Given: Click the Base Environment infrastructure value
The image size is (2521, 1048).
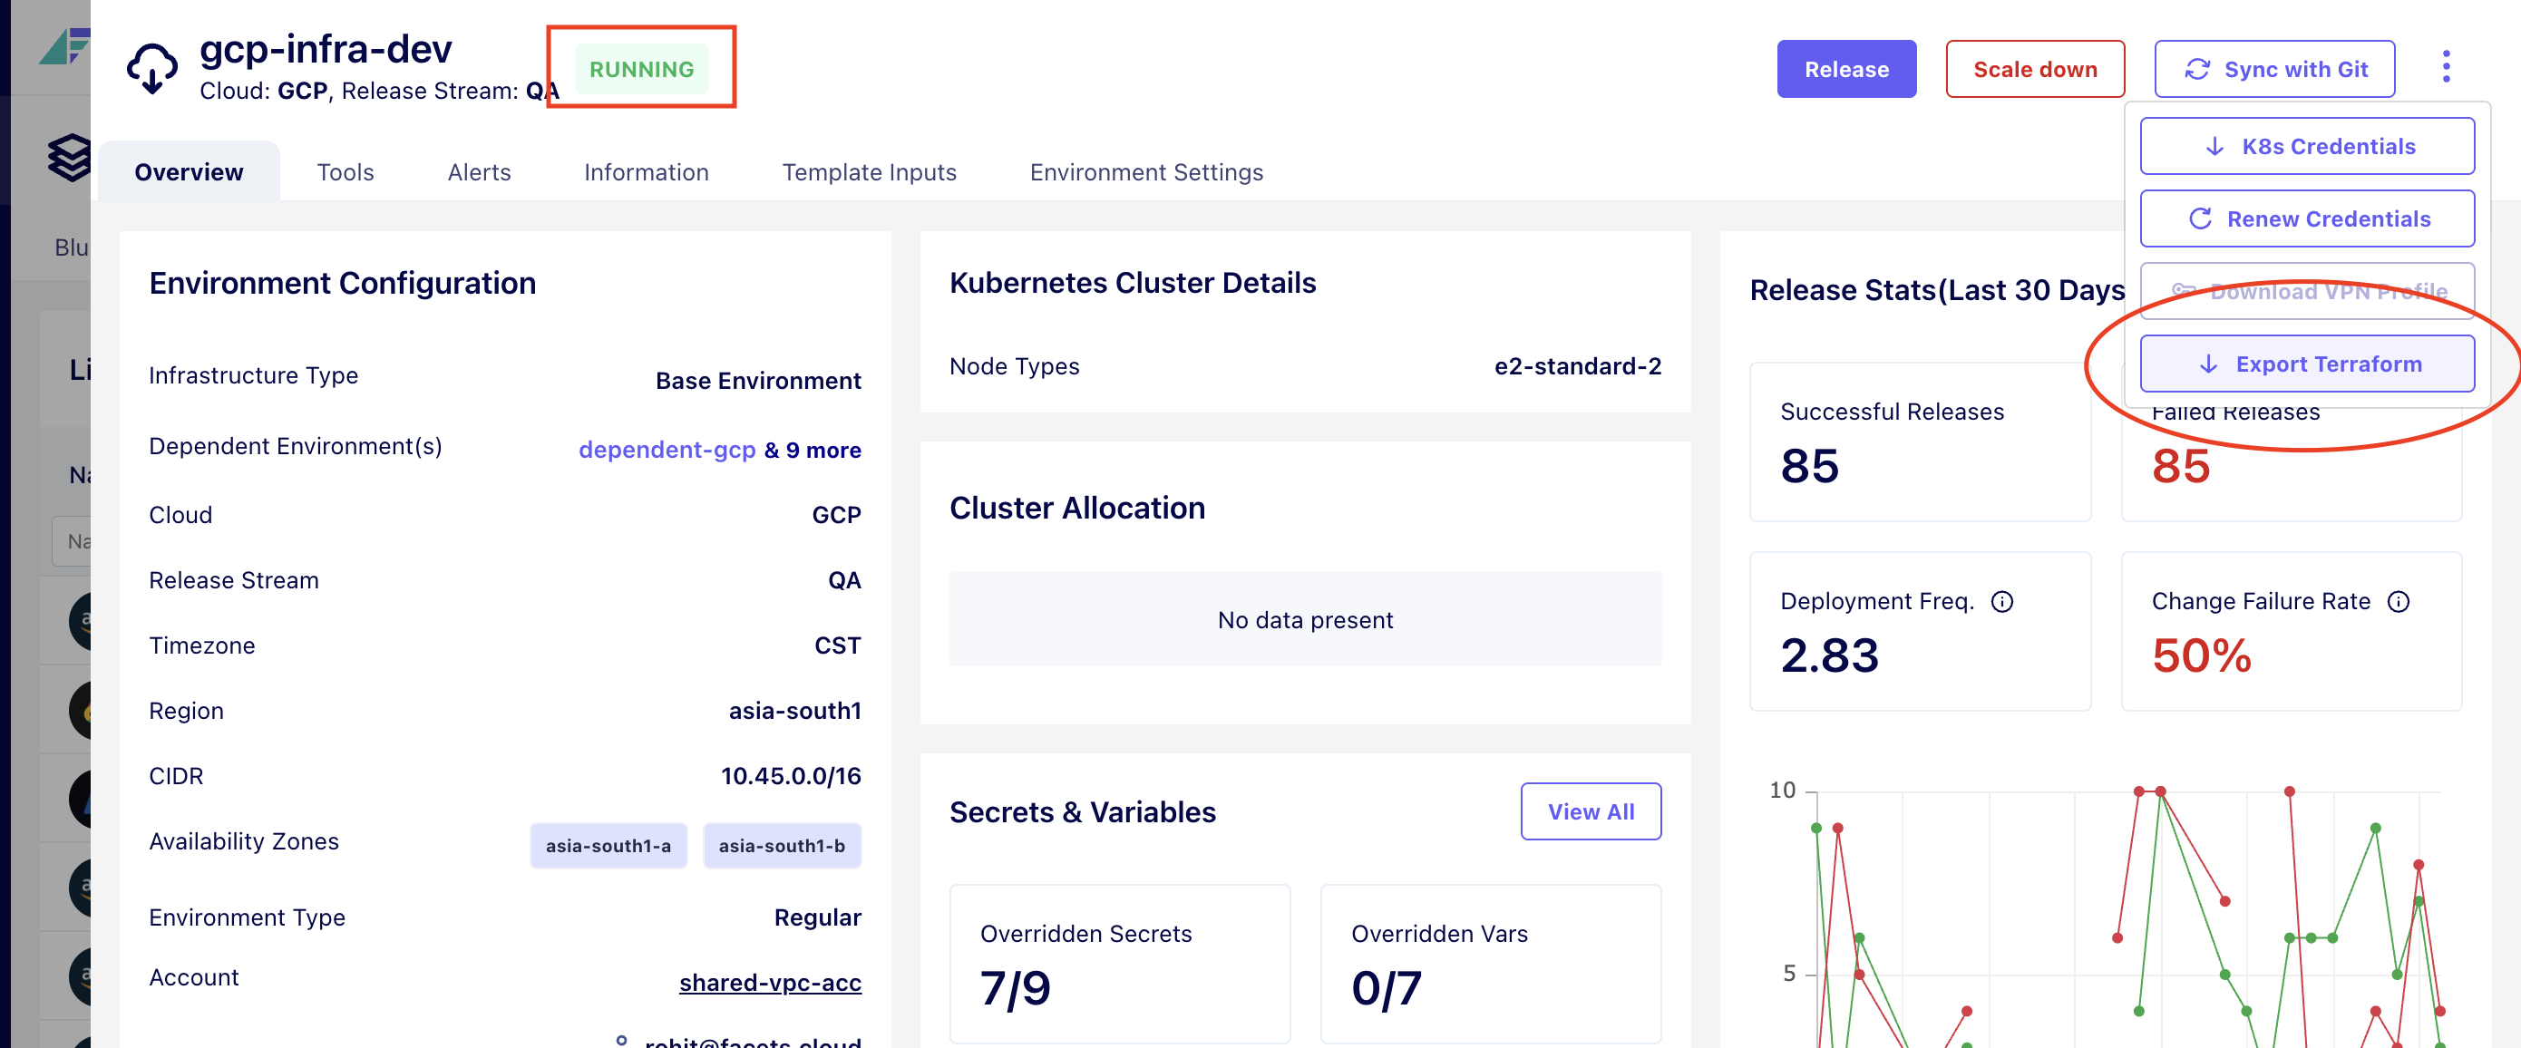Looking at the screenshot, I should click(757, 381).
